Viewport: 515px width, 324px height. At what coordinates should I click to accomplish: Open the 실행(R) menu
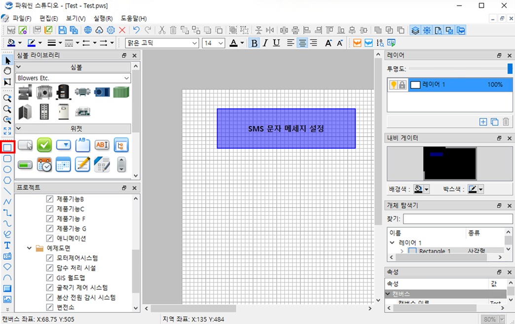tap(103, 18)
